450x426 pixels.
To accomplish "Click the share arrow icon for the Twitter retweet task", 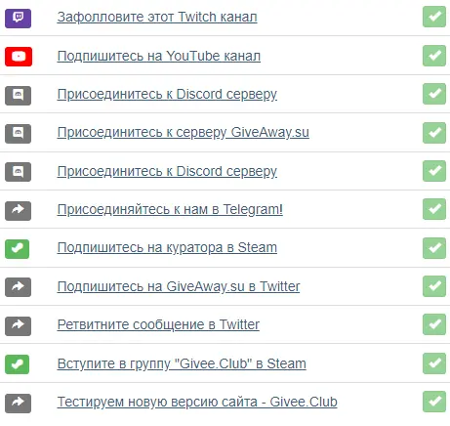I will (19, 326).
